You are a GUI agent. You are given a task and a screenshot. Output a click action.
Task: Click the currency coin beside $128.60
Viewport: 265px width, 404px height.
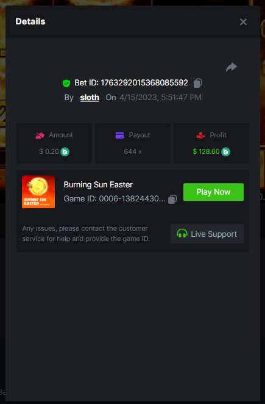coord(225,152)
